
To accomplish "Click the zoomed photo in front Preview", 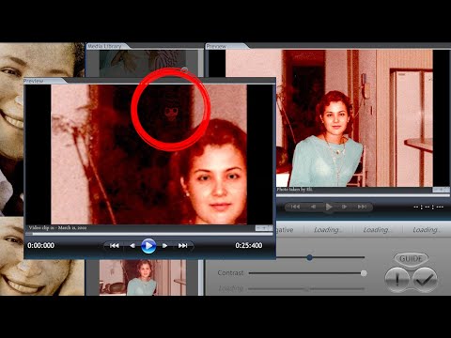I will (x=149, y=154).
